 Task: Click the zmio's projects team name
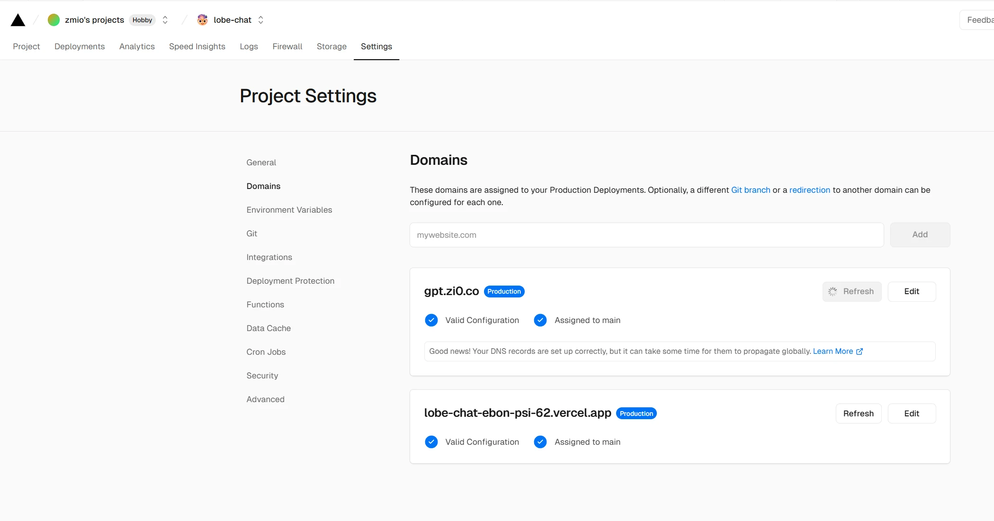tap(94, 20)
